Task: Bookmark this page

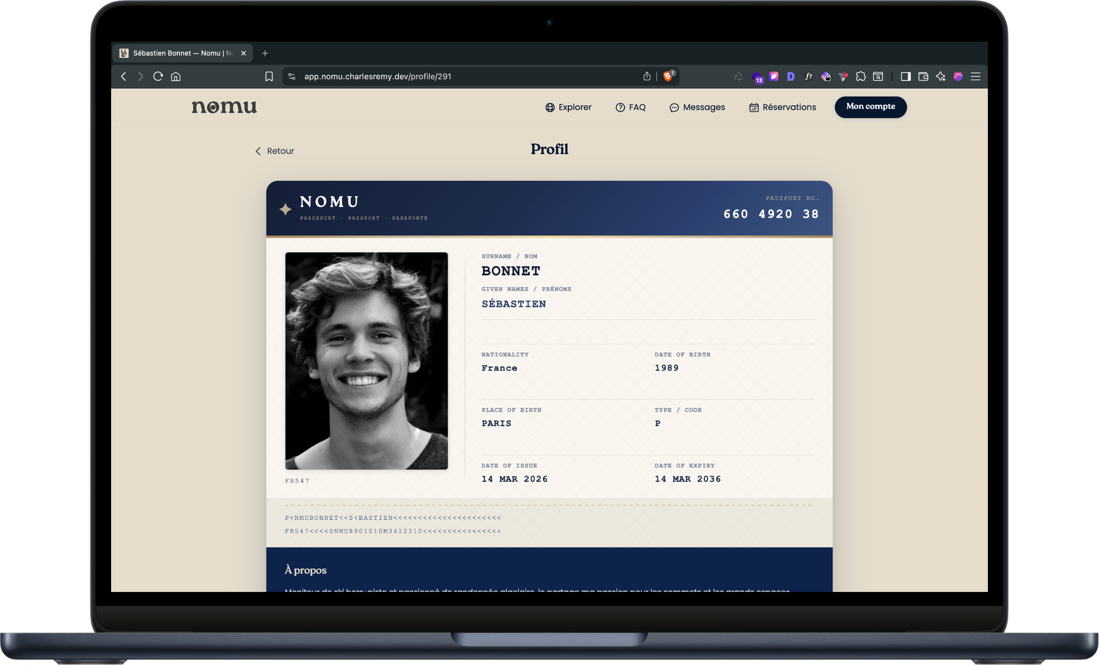Action: click(x=269, y=76)
